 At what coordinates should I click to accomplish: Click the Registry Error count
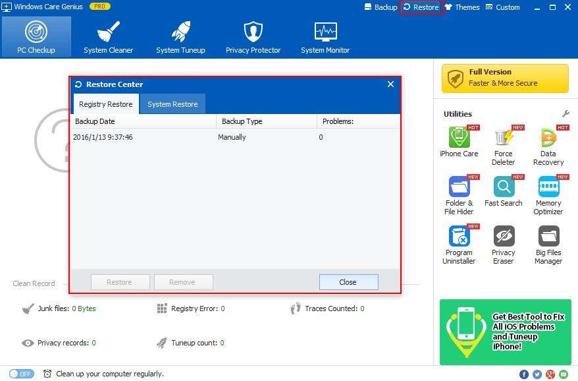[223, 308]
